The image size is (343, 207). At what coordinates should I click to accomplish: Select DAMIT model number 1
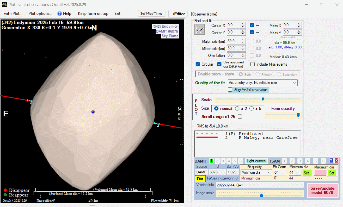211,161
